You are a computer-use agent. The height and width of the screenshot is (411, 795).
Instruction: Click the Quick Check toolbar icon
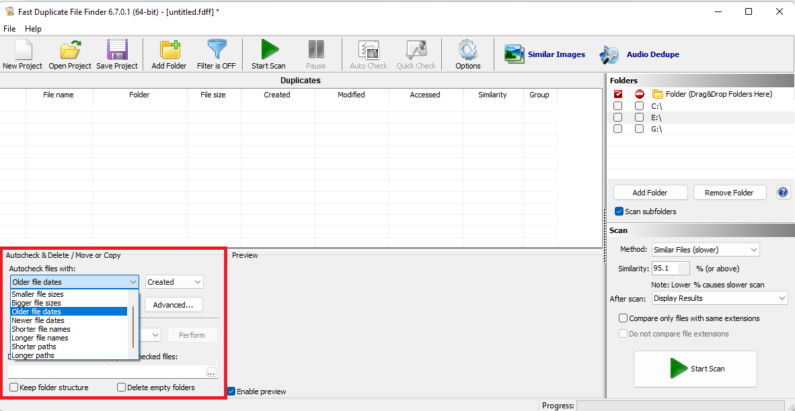[416, 50]
